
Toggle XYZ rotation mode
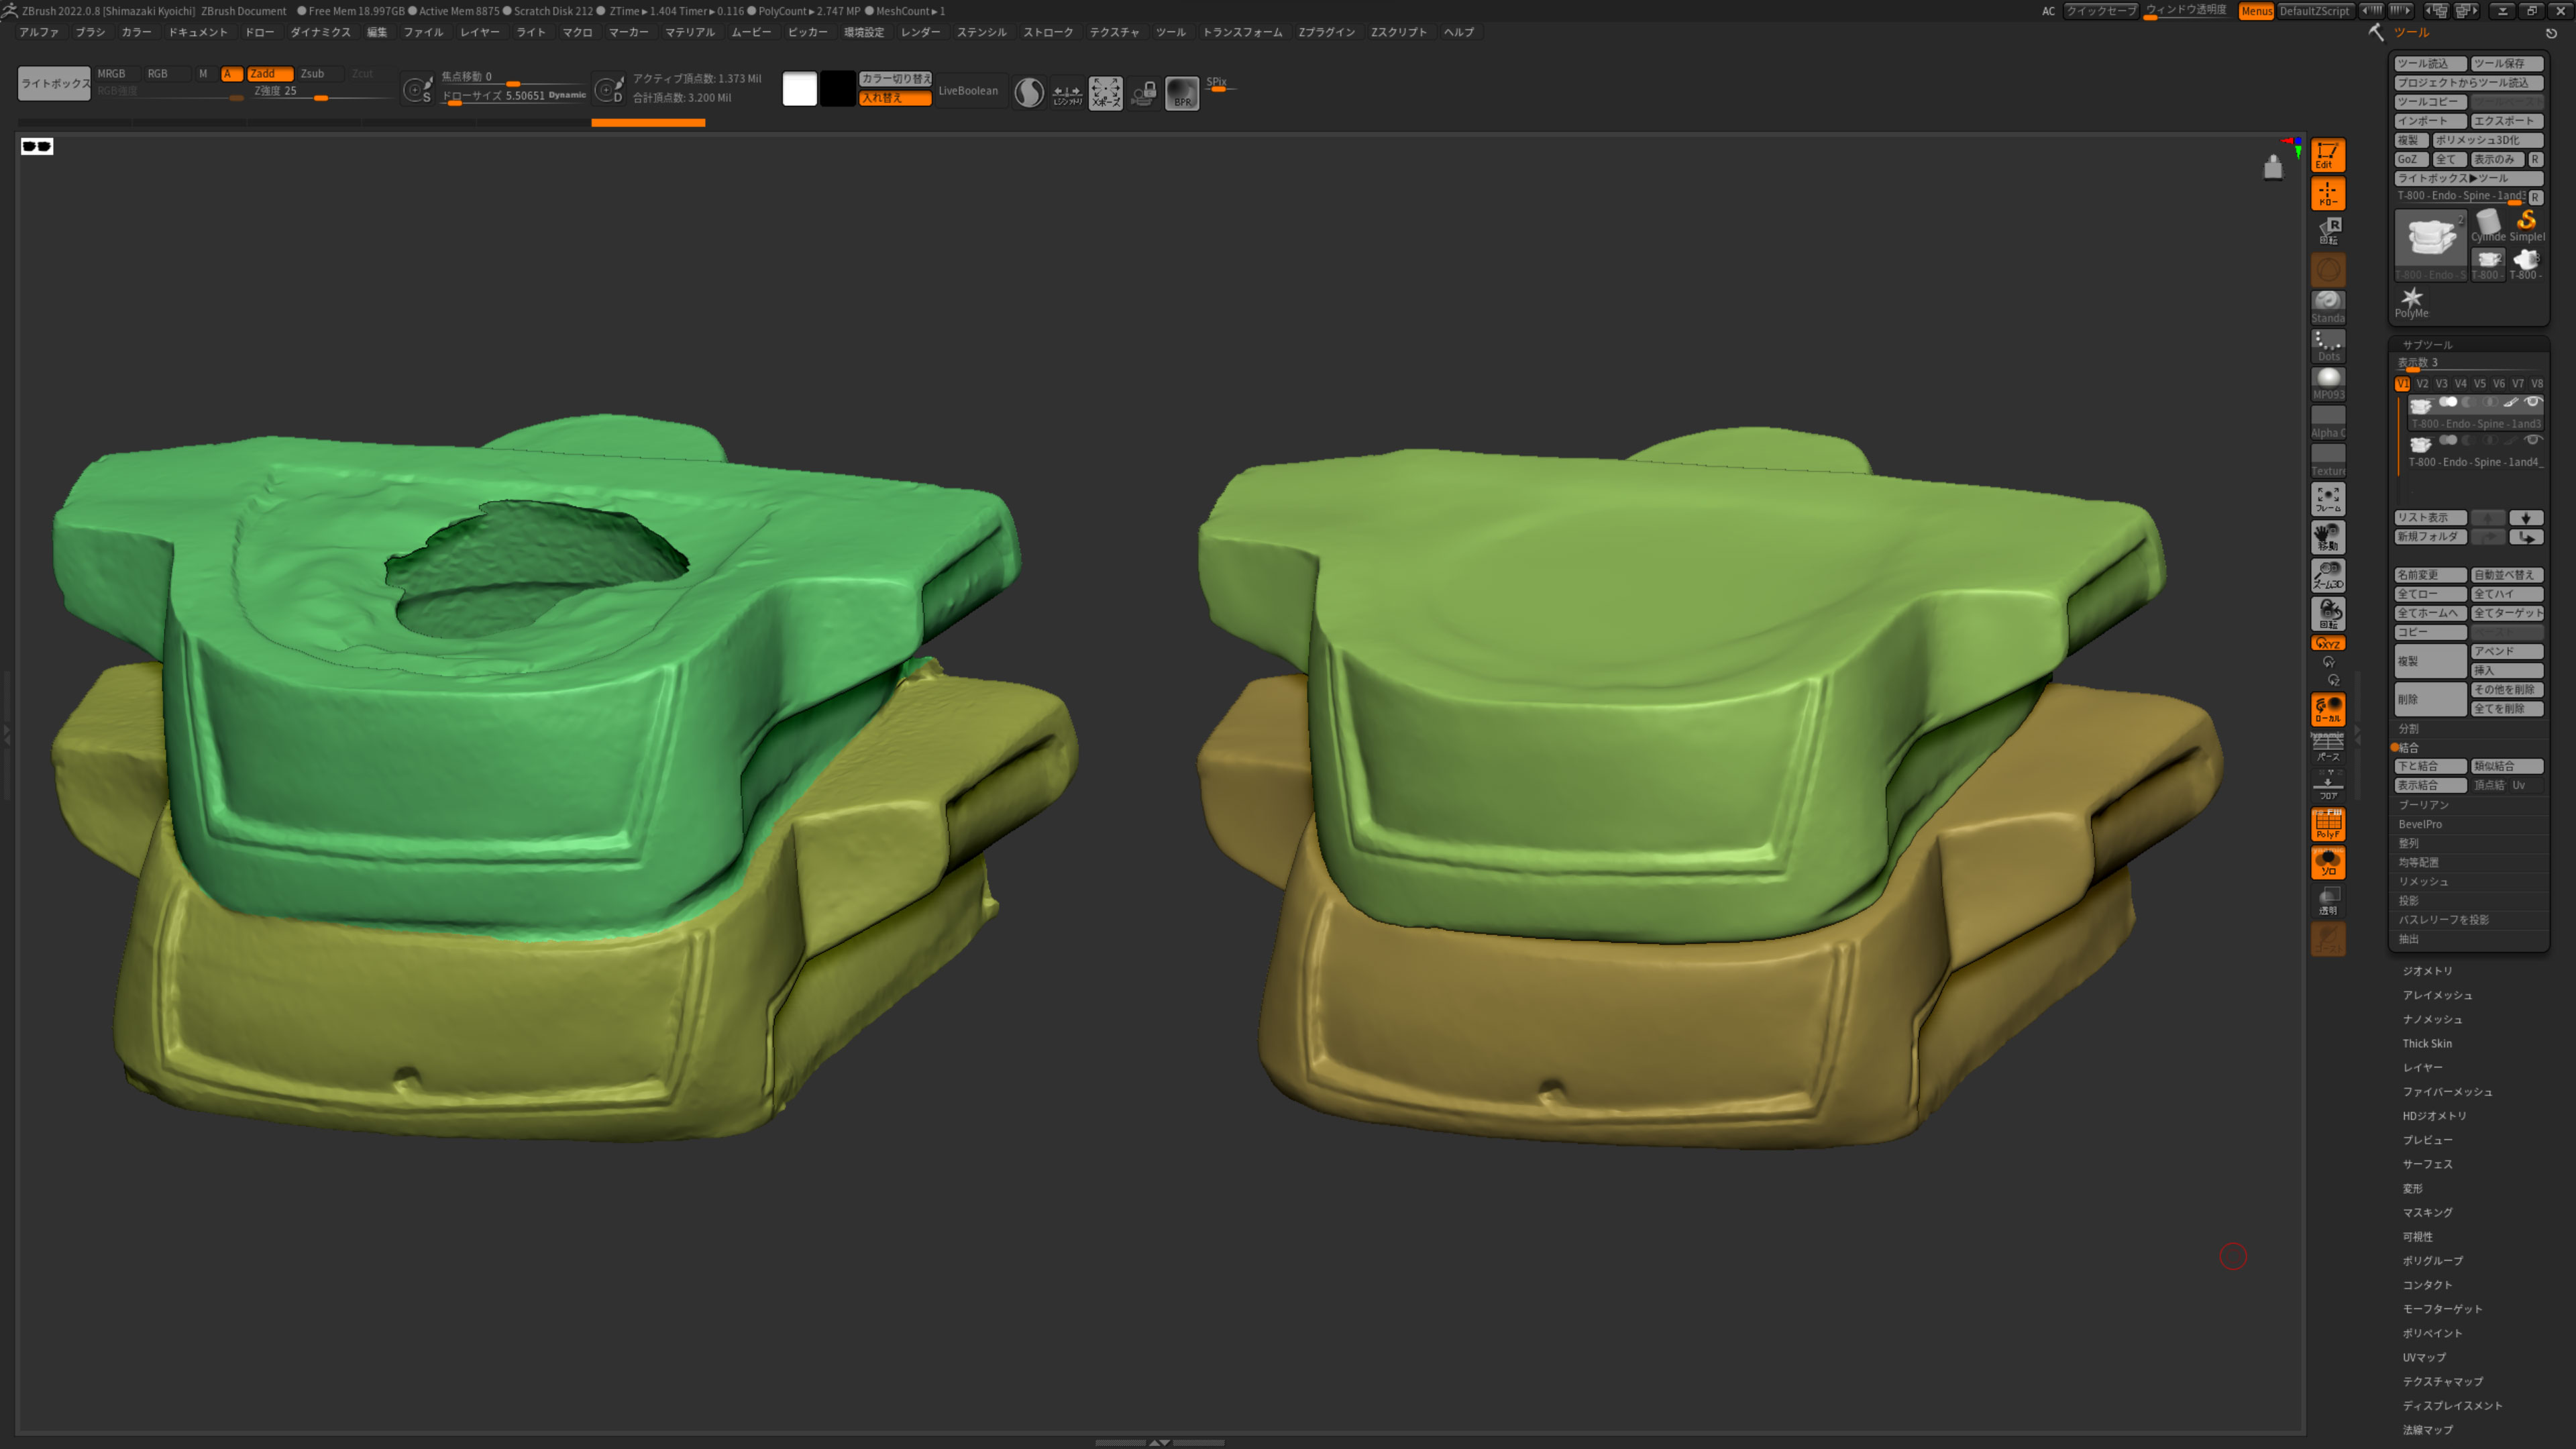pyautogui.click(x=2327, y=643)
